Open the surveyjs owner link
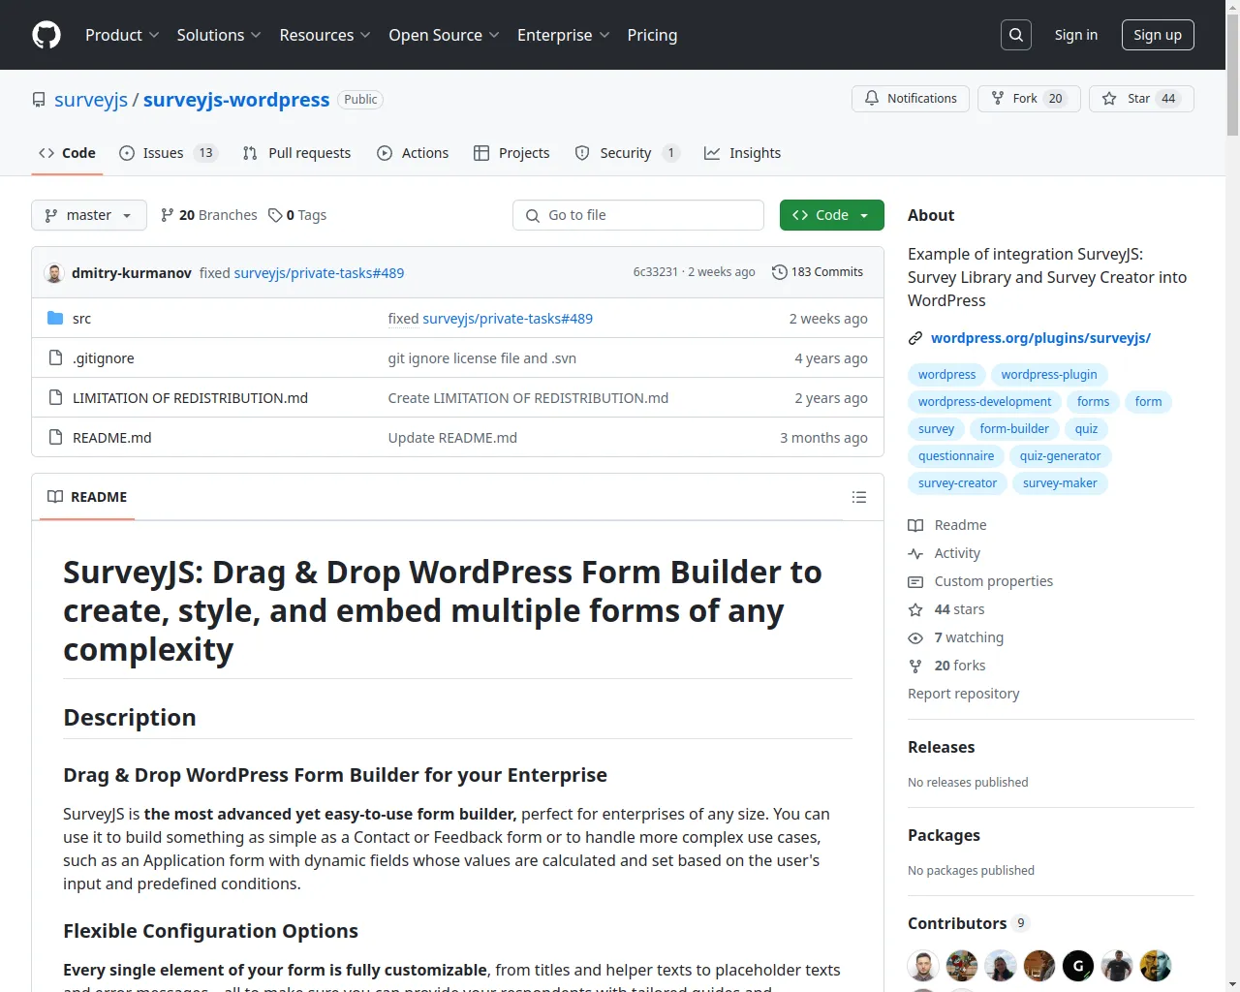Image resolution: width=1240 pixels, height=992 pixels. [x=91, y=100]
